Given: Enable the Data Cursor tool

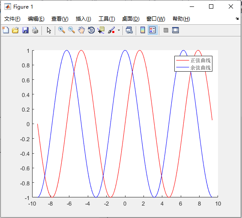Looking at the screenshot, I should (101, 30).
